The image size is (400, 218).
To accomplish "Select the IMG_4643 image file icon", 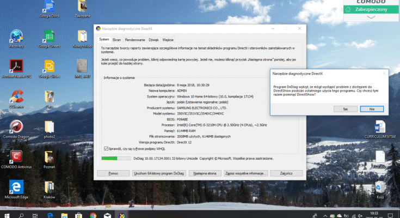I will click(82, 69).
